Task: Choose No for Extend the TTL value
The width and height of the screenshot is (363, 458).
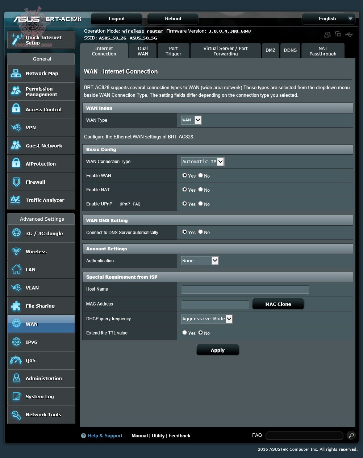Action: pos(200,333)
